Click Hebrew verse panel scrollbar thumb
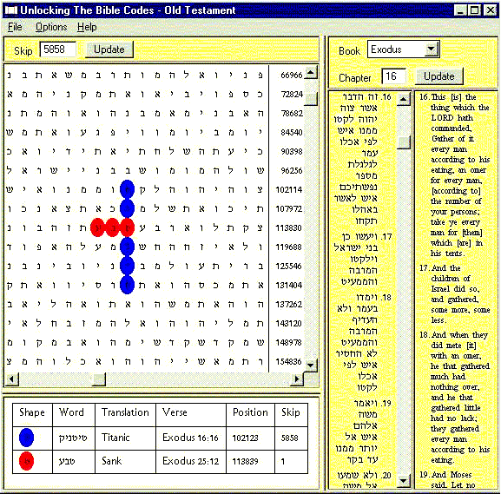Image resolution: width=501 pixels, height=494 pixels. [x=404, y=142]
